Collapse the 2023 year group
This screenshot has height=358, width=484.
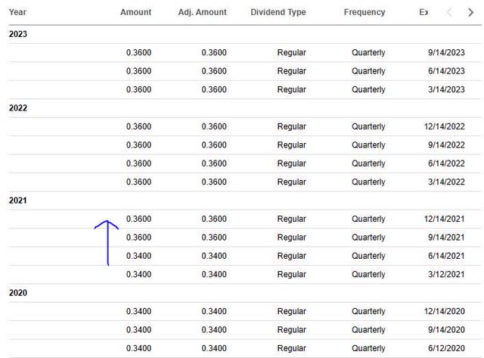[x=18, y=34]
